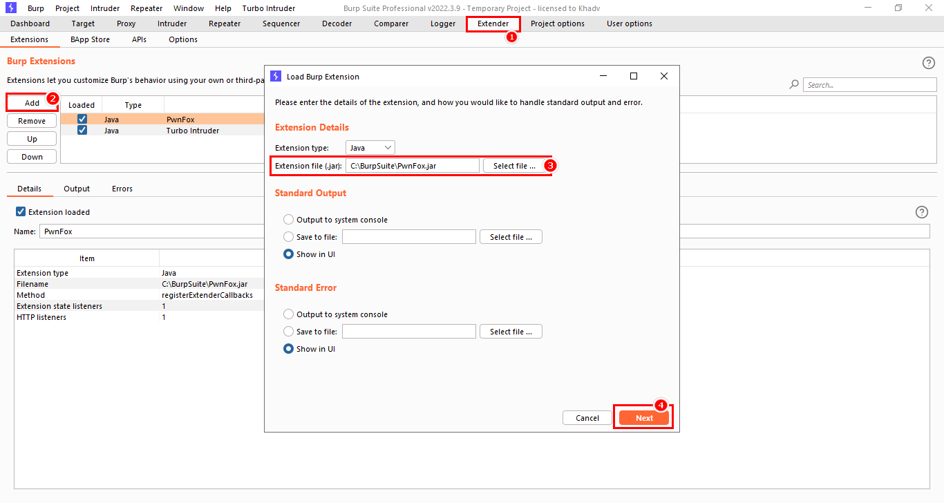
Task: Click Select file for the extension jar
Action: point(514,166)
